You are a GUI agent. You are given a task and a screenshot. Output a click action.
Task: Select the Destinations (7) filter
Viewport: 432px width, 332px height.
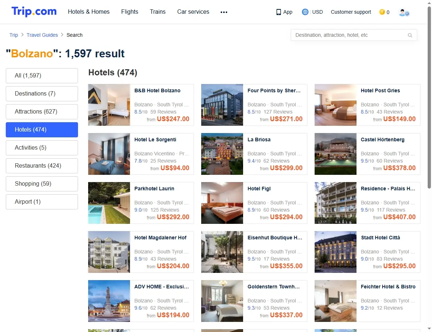[x=42, y=93]
